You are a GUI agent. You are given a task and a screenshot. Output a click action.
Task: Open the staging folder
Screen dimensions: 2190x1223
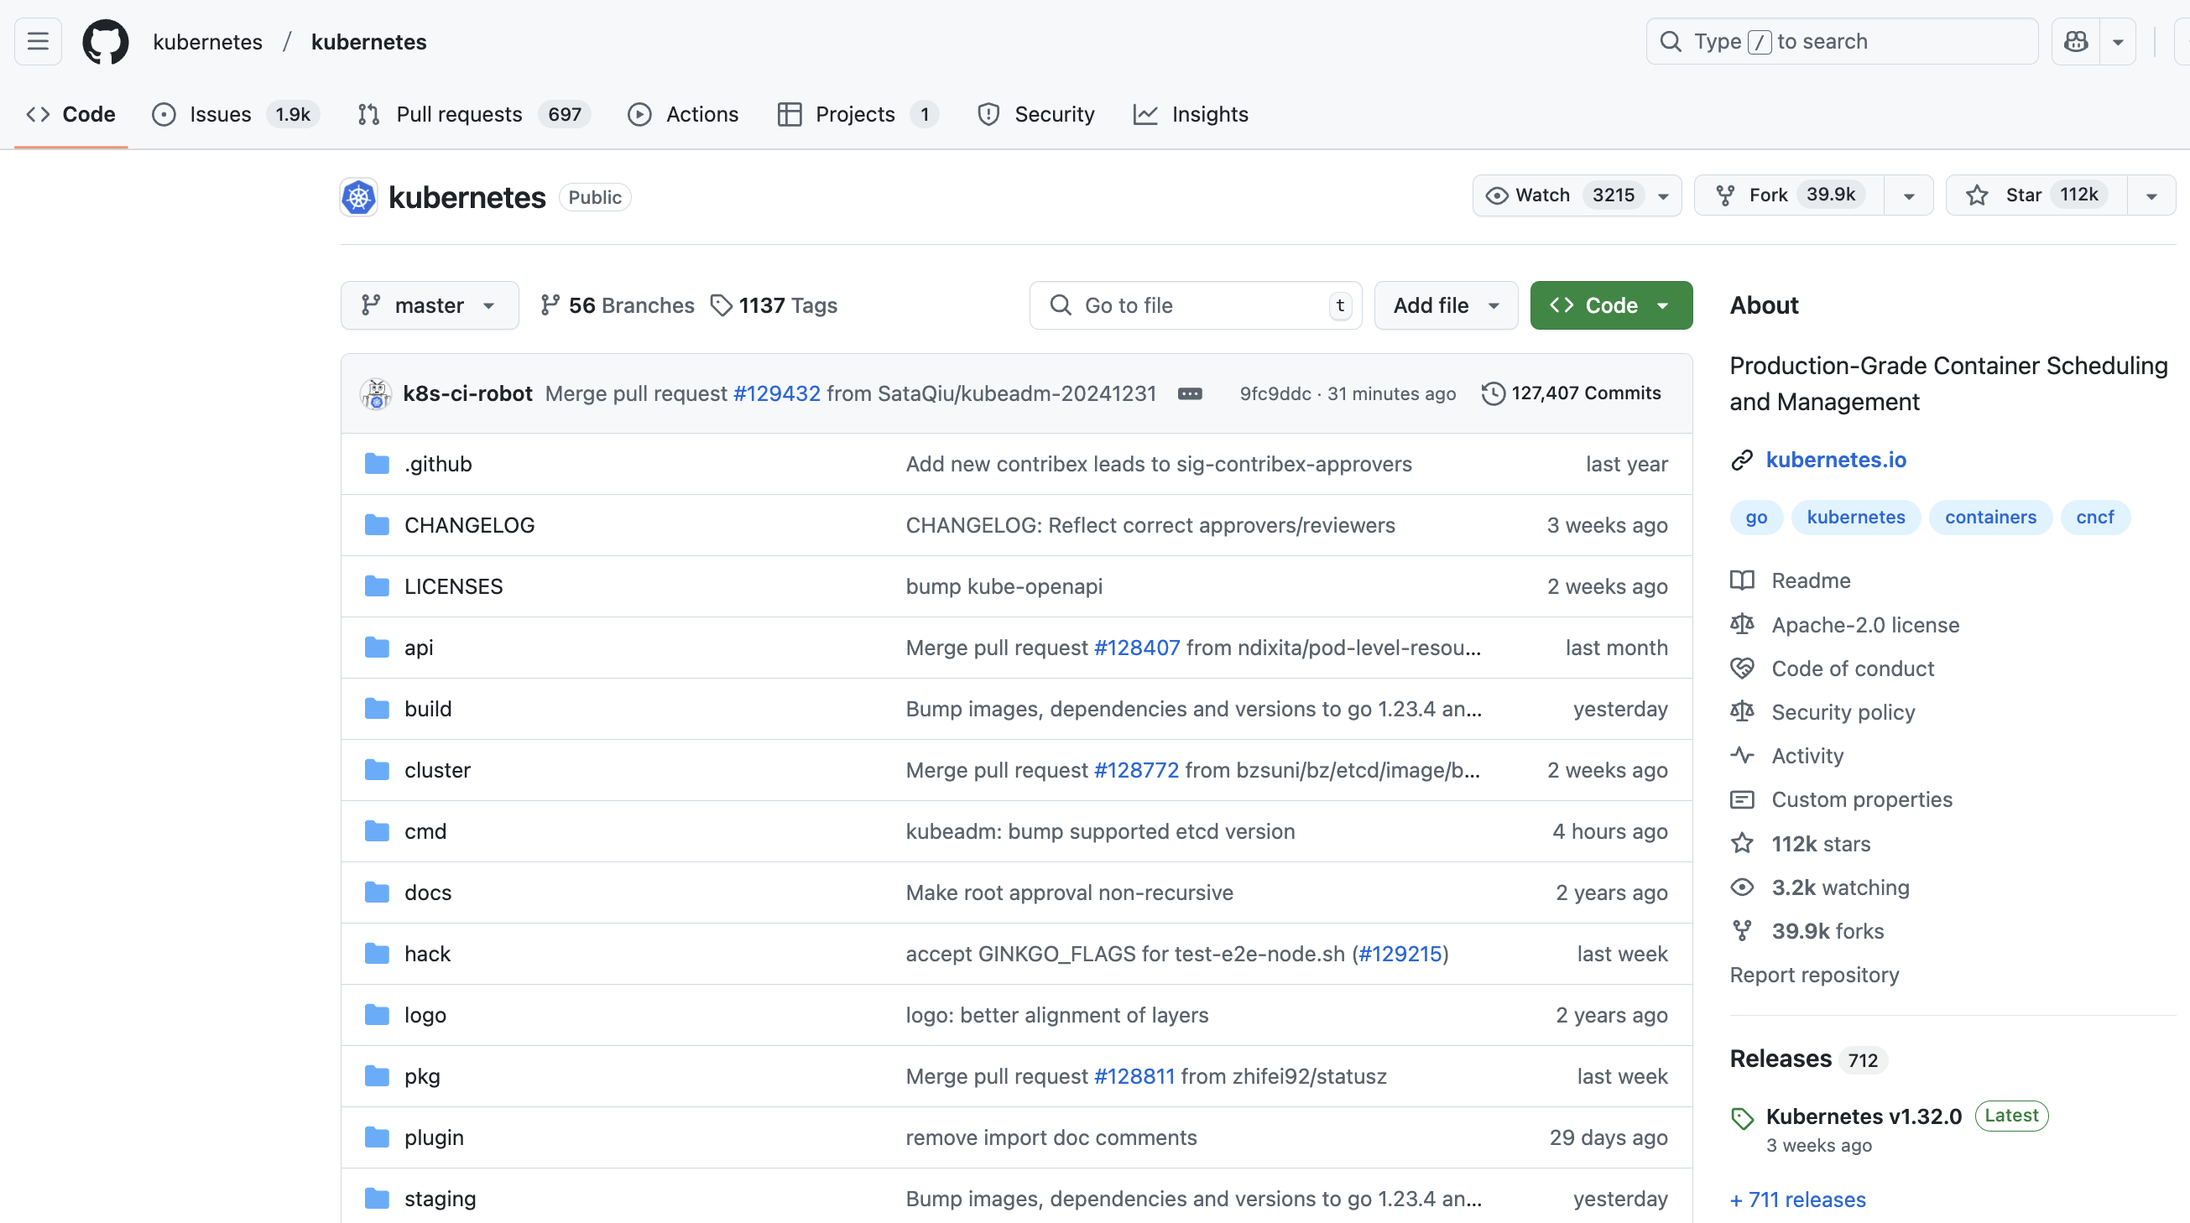click(x=440, y=1199)
